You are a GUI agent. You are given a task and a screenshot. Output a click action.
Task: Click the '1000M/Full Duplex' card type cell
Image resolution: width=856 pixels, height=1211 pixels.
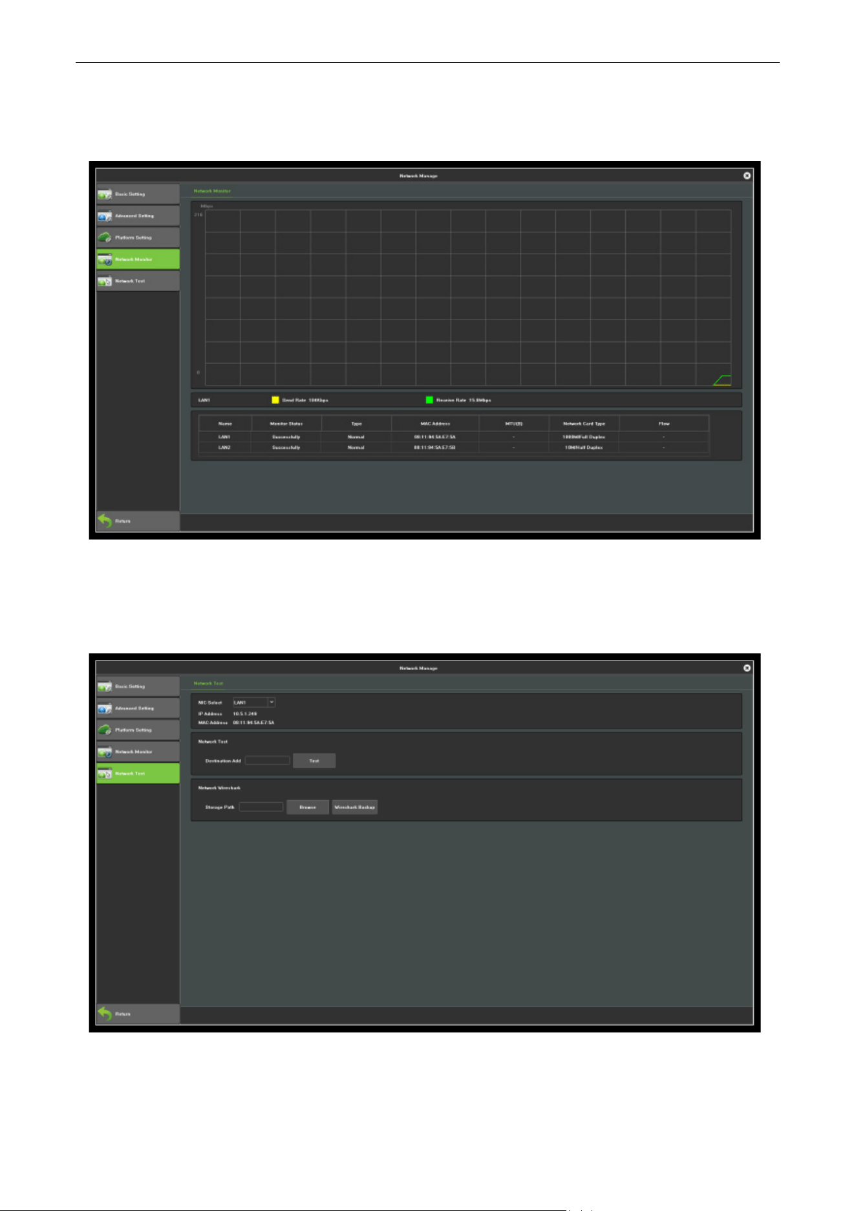coord(584,437)
